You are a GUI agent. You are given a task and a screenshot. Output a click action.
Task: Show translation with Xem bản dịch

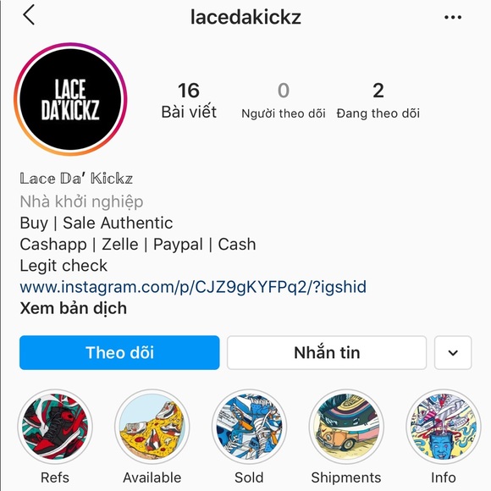(x=74, y=308)
